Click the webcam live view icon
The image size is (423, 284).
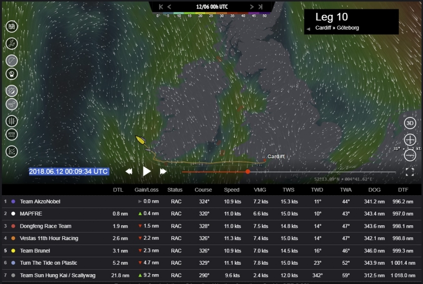click(x=12, y=74)
